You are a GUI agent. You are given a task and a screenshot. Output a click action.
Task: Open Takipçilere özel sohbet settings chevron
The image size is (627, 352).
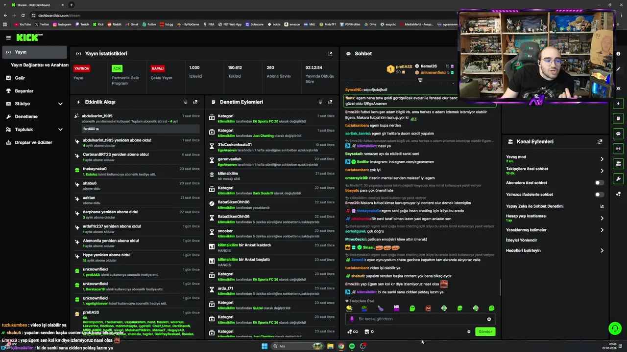pyautogui.click(x=602, y=171)
